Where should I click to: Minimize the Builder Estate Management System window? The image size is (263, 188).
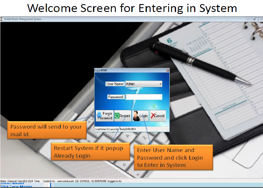coord(248,19)
